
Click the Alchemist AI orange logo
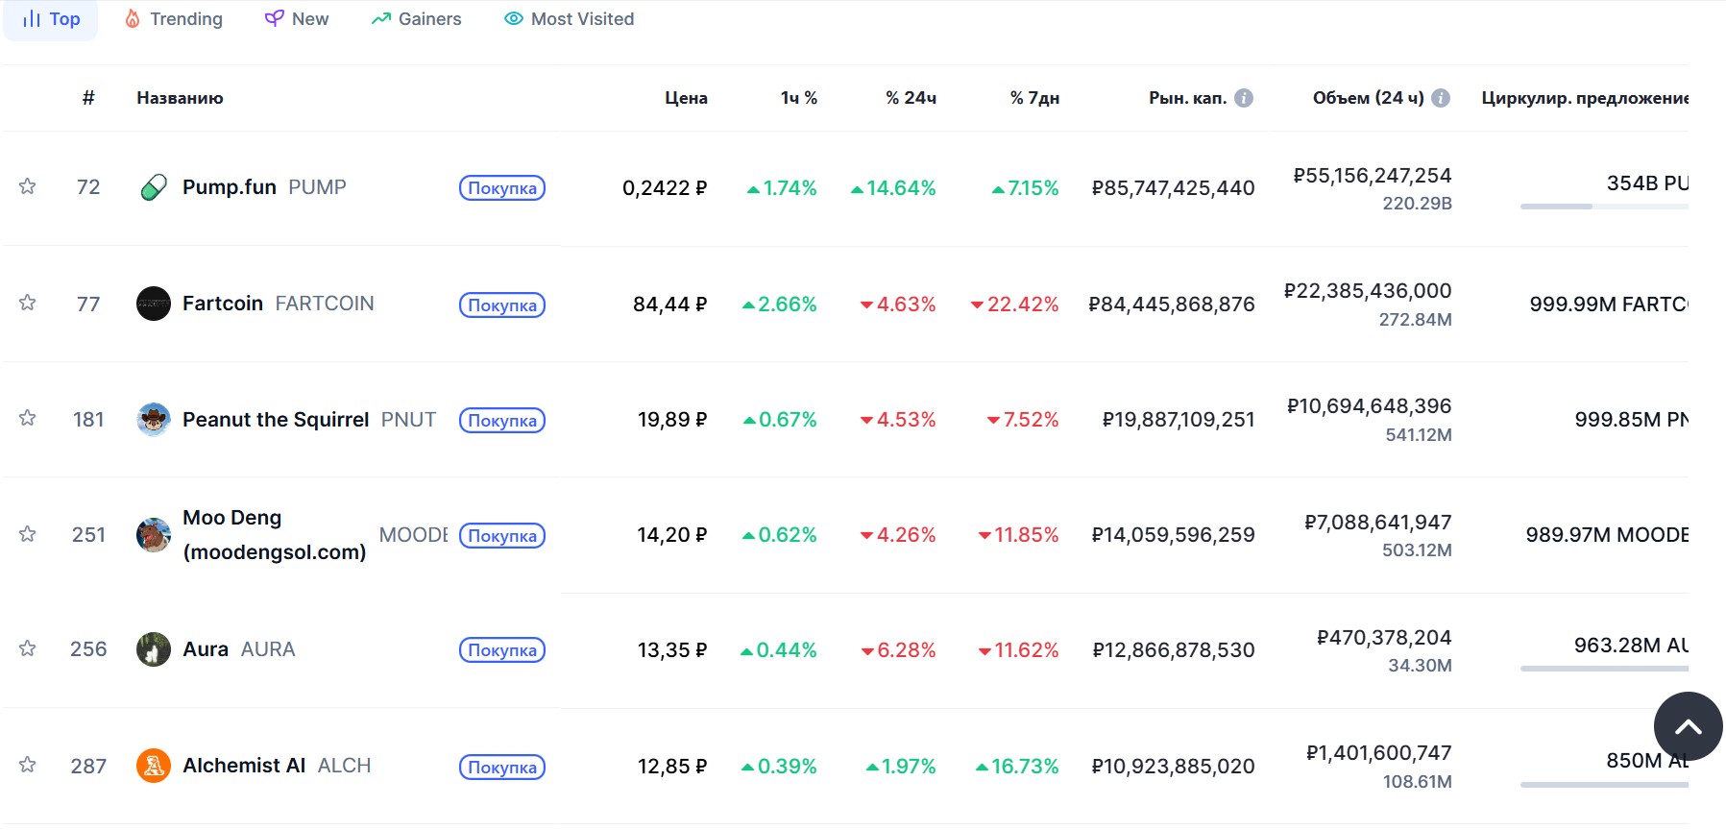click(154, 766)
